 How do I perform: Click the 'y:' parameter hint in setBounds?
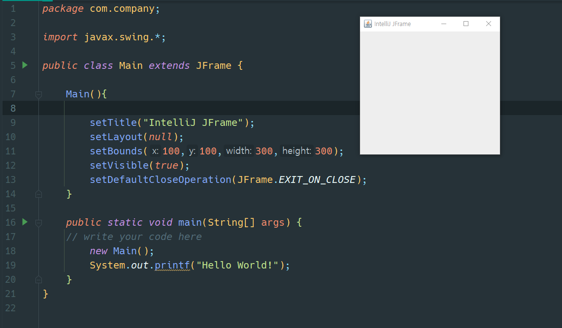tap(192, 151)
